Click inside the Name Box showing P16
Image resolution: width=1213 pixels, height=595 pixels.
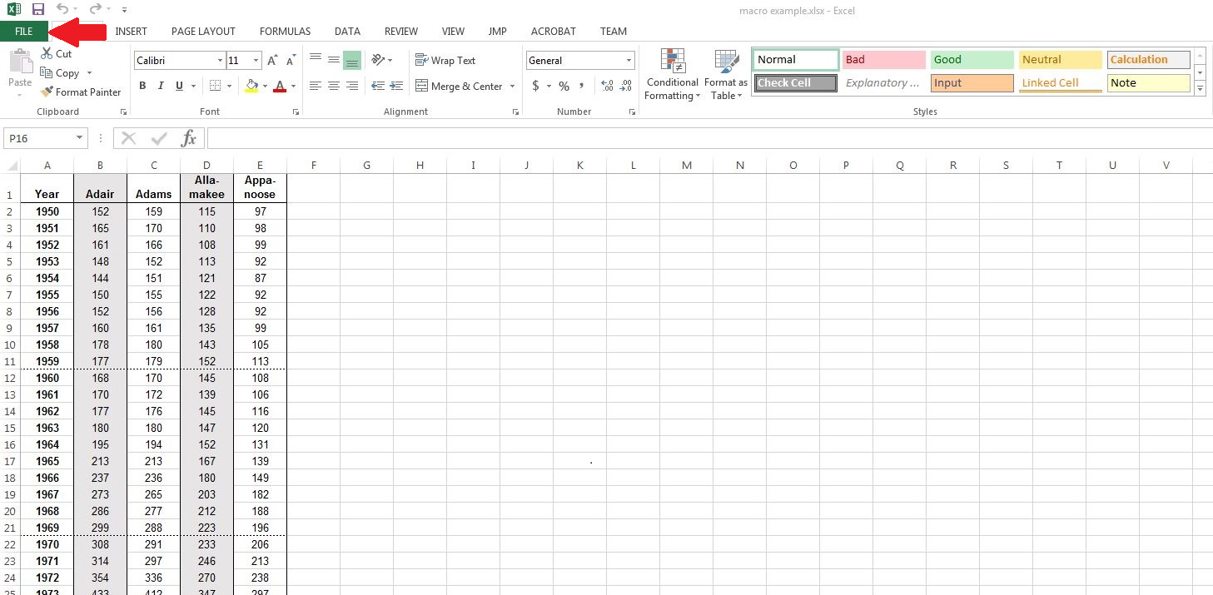click(37, 138)
